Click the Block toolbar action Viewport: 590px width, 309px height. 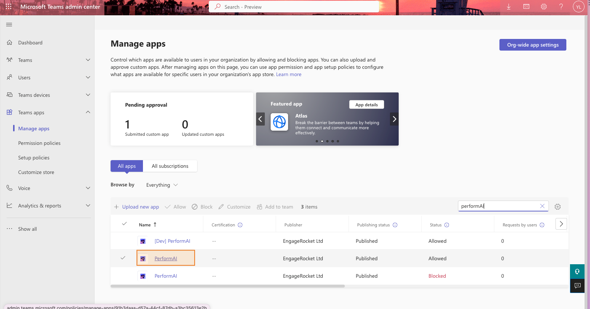[202, 207]
